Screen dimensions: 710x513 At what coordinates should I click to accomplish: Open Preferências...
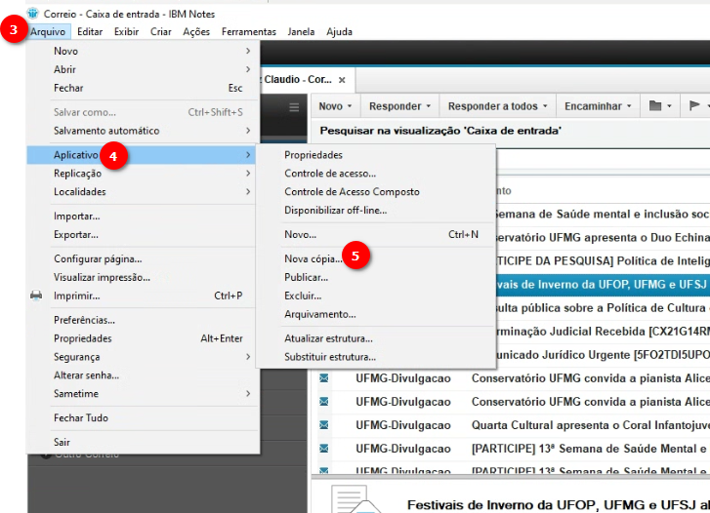[x=144, y=320]
